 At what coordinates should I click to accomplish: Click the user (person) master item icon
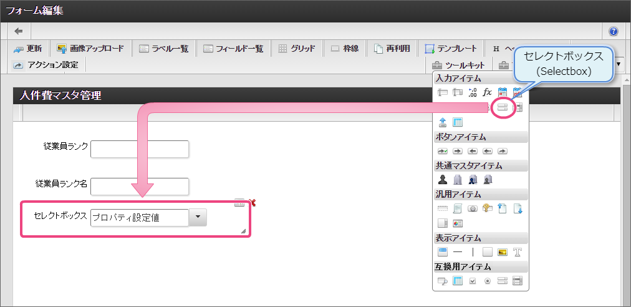point(443,180)
